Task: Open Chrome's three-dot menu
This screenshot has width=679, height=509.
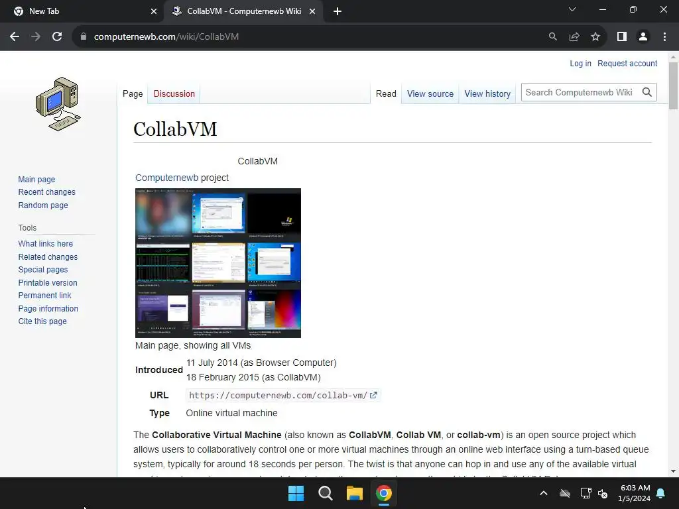Action: click(x=664, y=37)
